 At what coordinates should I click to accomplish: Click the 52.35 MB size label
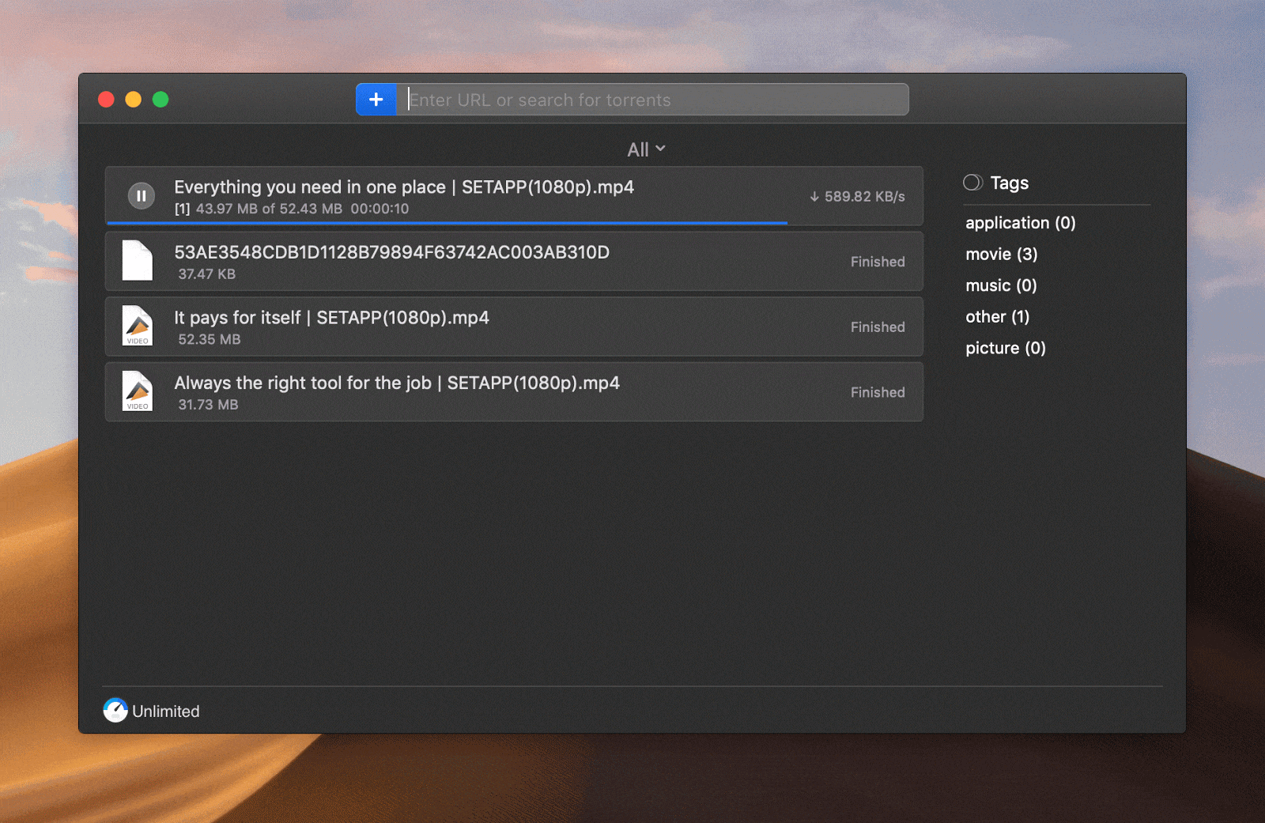click(210, 339)
